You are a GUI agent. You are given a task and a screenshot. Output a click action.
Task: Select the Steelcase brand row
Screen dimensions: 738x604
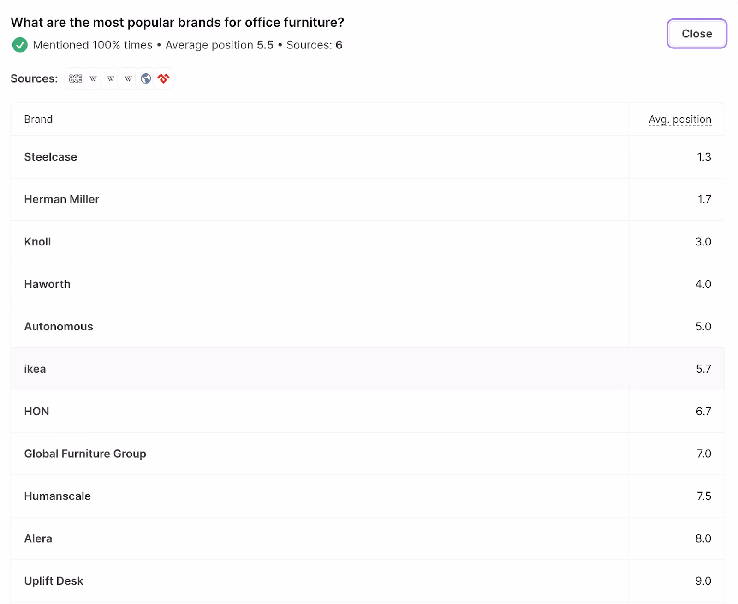(x=368, y=157)
